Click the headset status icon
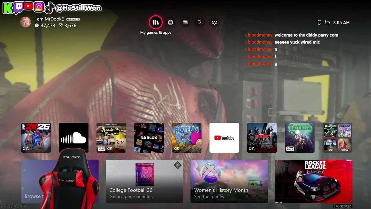Image resolution: width=371 pixels, height=209 pixels. 319,23
